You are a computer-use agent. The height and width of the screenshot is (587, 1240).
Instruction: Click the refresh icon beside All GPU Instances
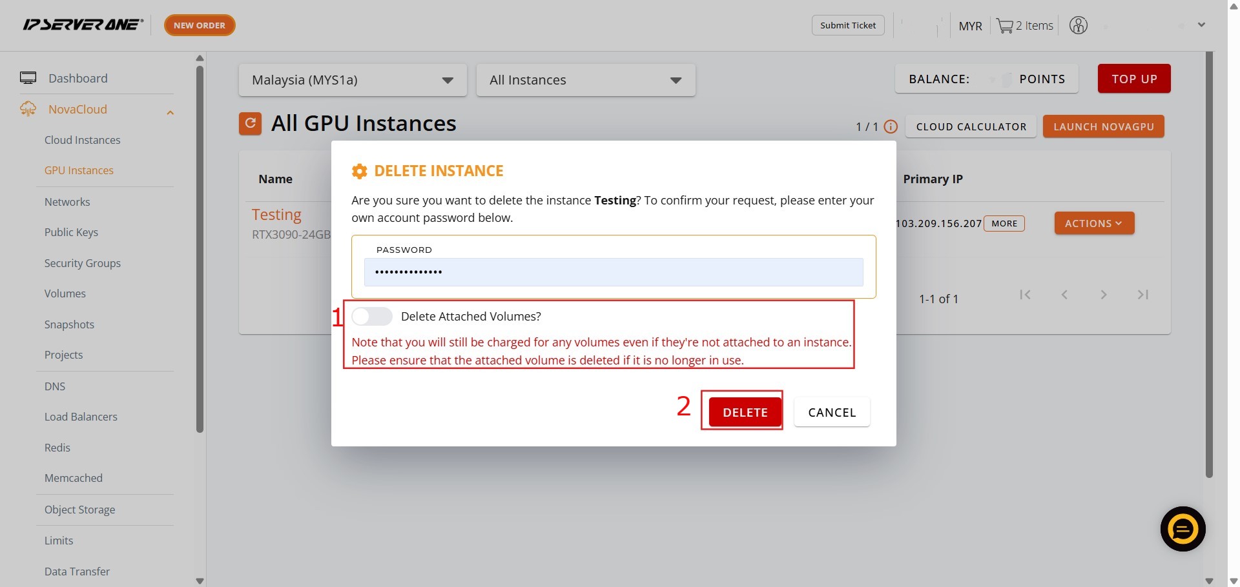pos(250,123)
